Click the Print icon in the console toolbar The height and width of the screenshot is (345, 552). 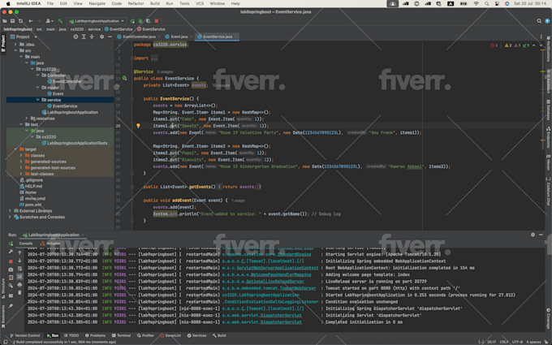pos(19,285)
